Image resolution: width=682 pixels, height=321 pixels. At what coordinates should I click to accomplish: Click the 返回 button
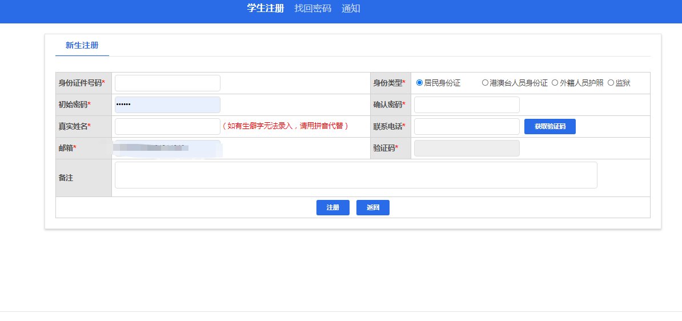point(373,207)
